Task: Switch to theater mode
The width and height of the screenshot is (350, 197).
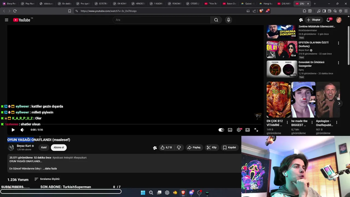Action: click(247, 130)
